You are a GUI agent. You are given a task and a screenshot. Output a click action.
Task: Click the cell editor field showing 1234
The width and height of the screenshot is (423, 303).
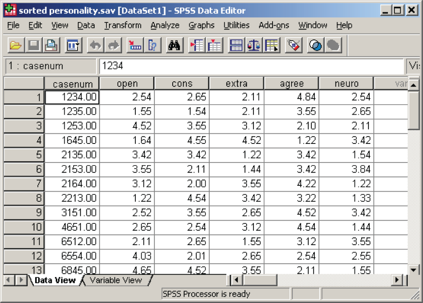click(x=251, y=66)
